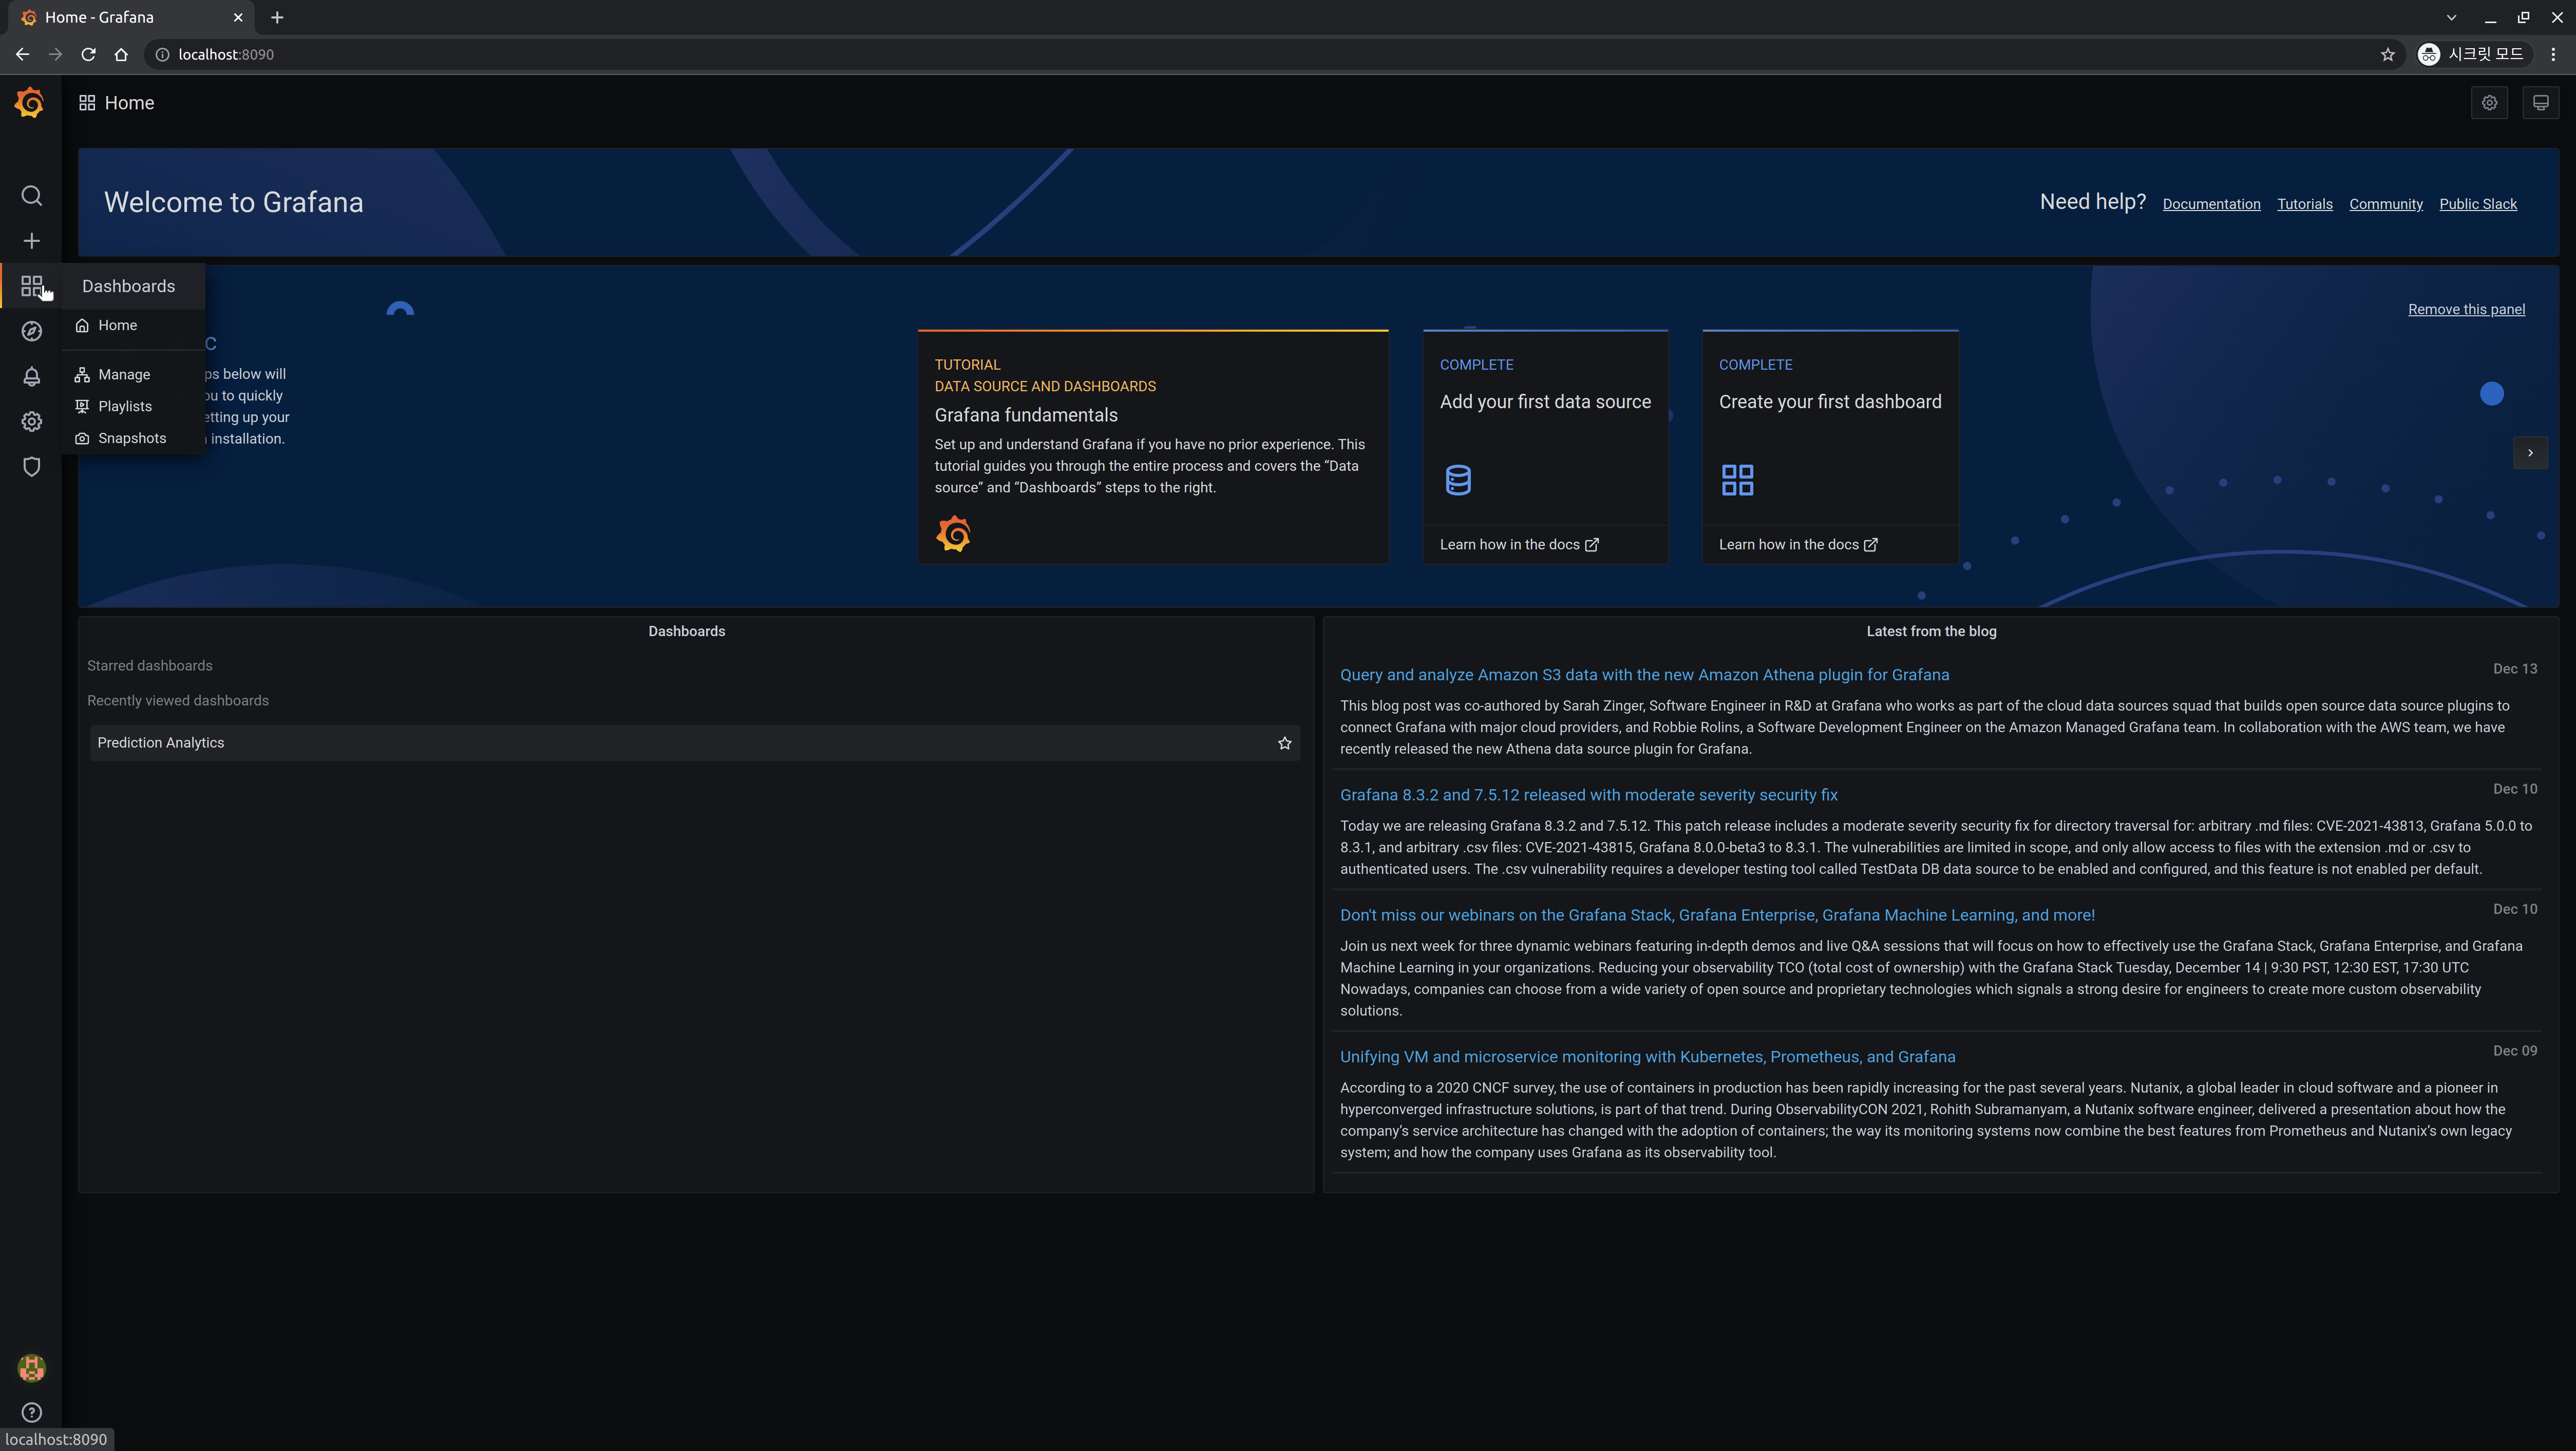The image size is (2576, 1451).
Task: Open the Server Admin shield icon
Action: tap(31, 467)
